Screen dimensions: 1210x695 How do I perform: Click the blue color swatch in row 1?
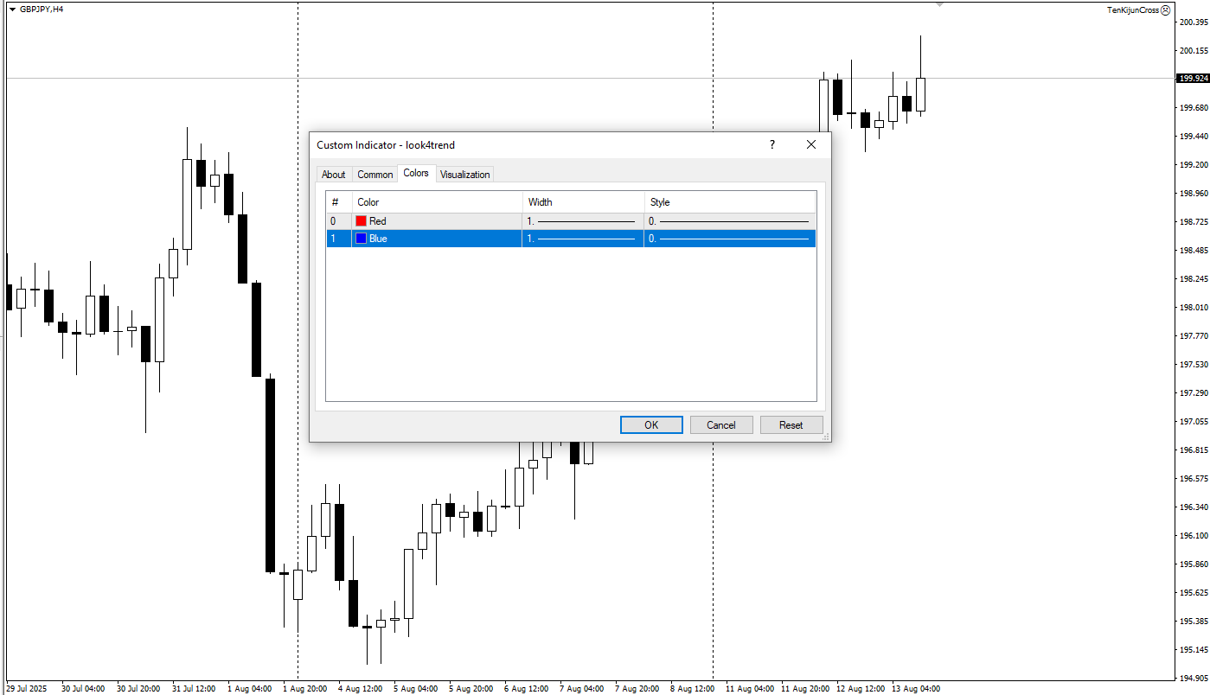[x=361, y=239]
